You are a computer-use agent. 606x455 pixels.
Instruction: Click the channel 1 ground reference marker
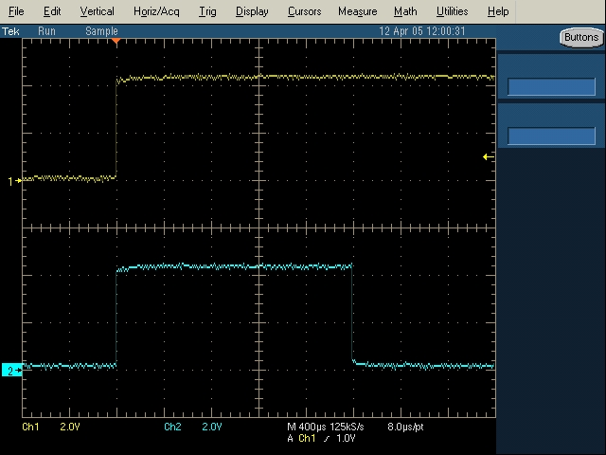click(x=13, y=180)
